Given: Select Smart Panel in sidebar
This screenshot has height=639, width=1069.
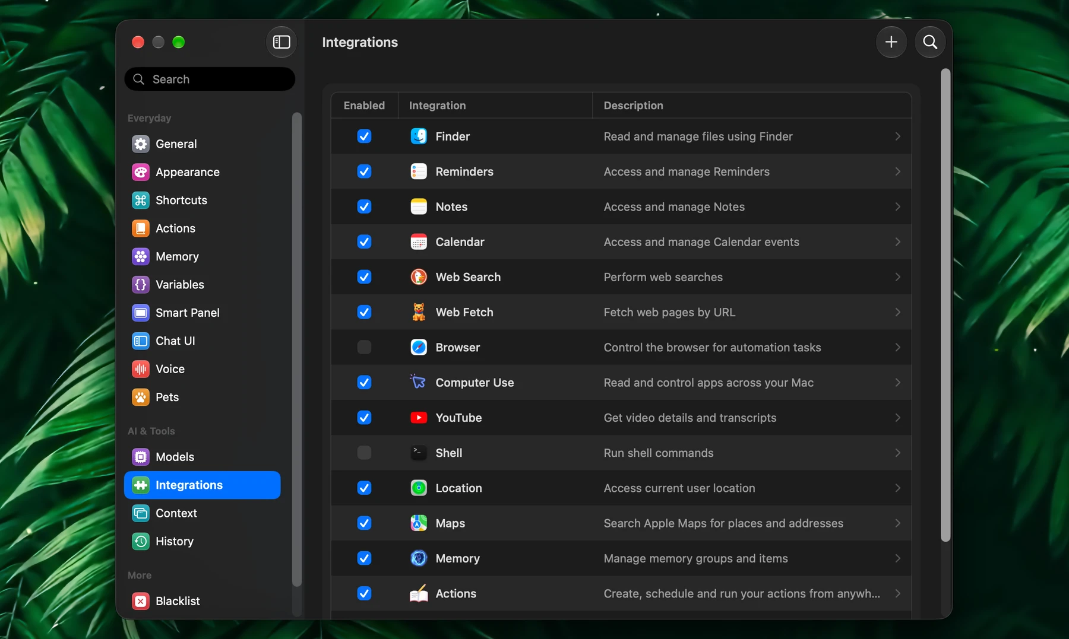Looking at the screenshot, I should coord(202,313).
